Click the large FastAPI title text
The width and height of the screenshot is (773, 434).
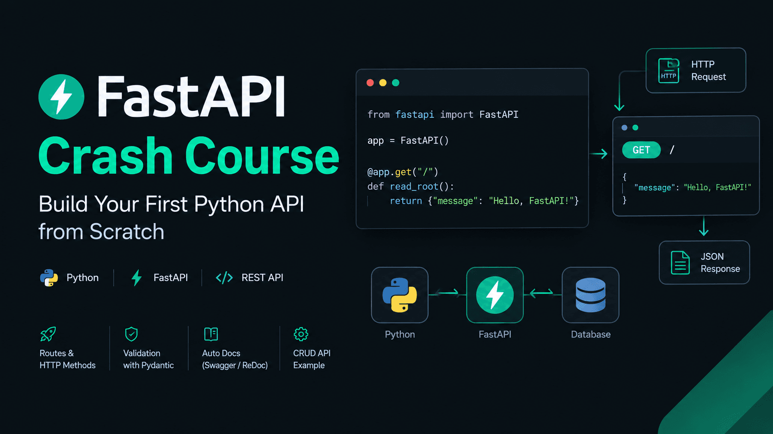(x=191, y=97)
